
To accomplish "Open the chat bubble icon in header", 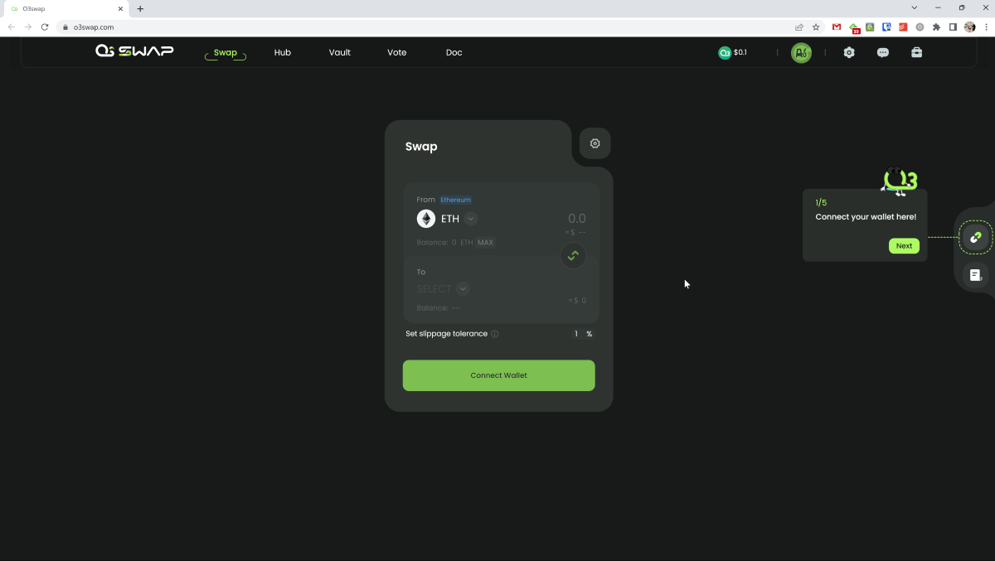I will pyautogui.click(x=883, y=52).
